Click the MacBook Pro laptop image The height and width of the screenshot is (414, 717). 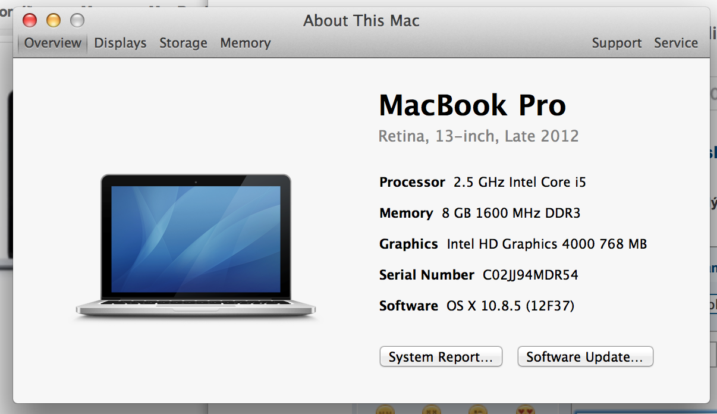196,245
